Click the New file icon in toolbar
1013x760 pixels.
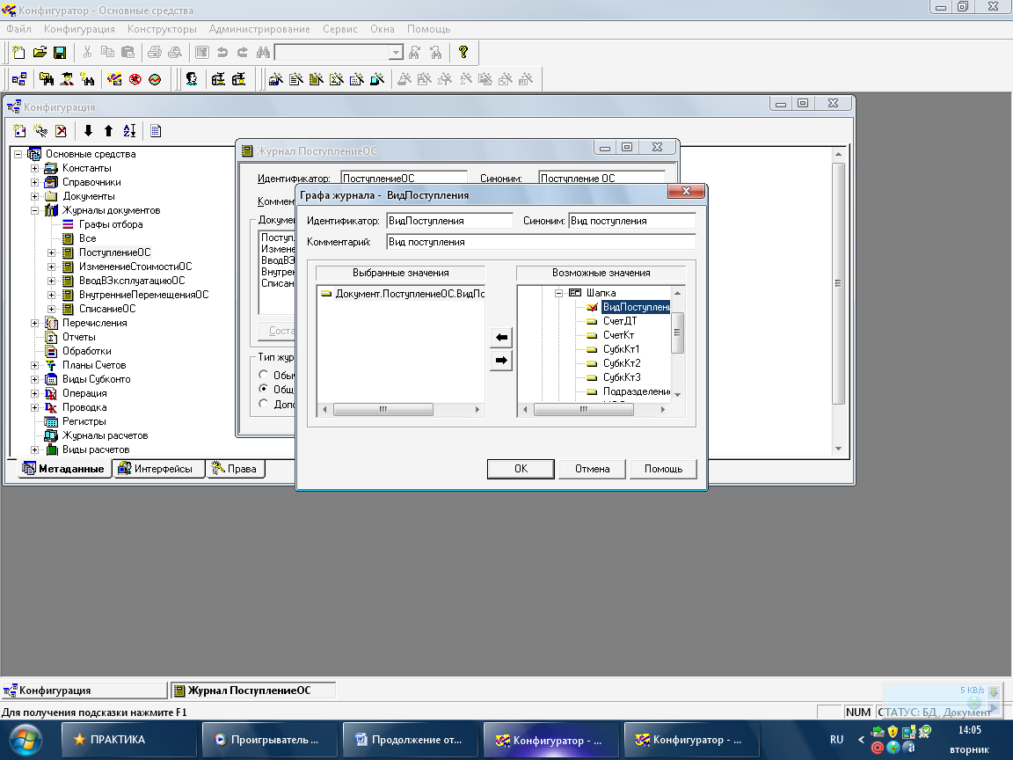pyautogui.click(x=18, y=53)
